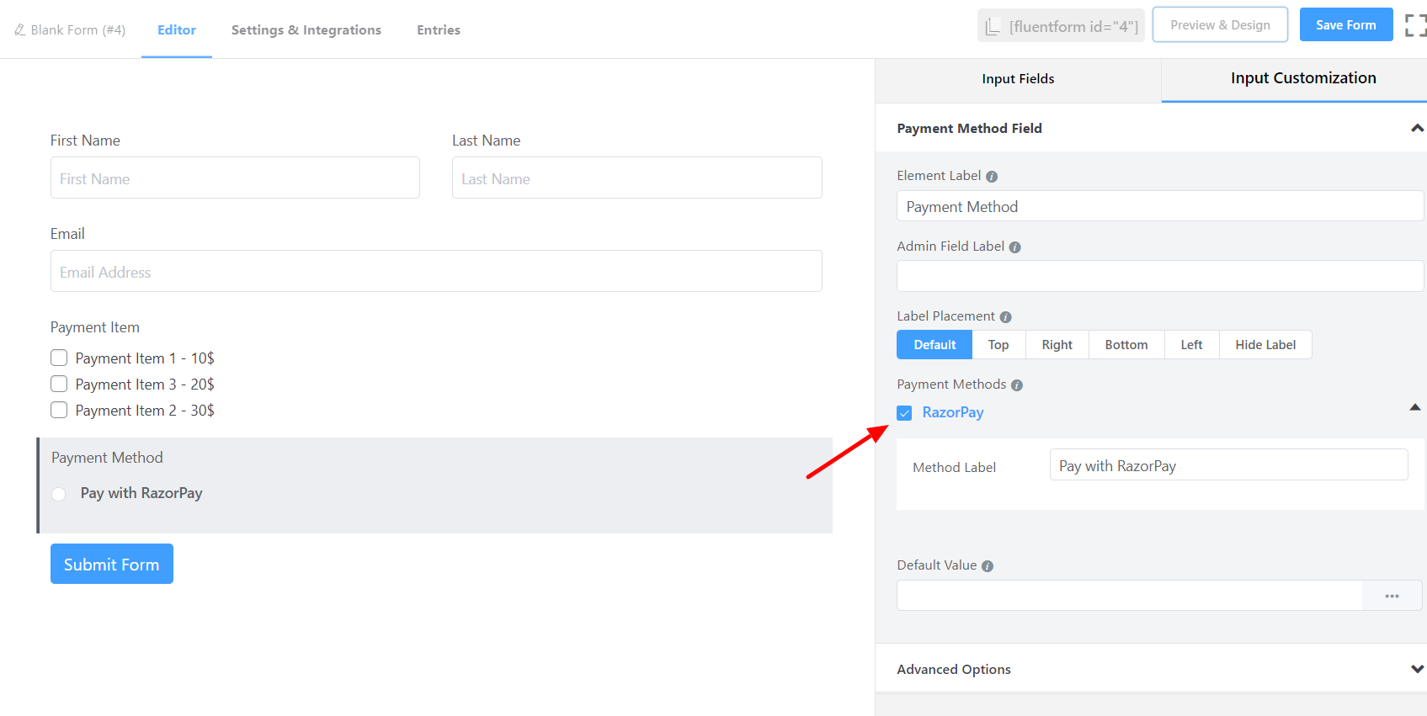
Task: Click info icon next to Default Value
Action: (988, 566)
